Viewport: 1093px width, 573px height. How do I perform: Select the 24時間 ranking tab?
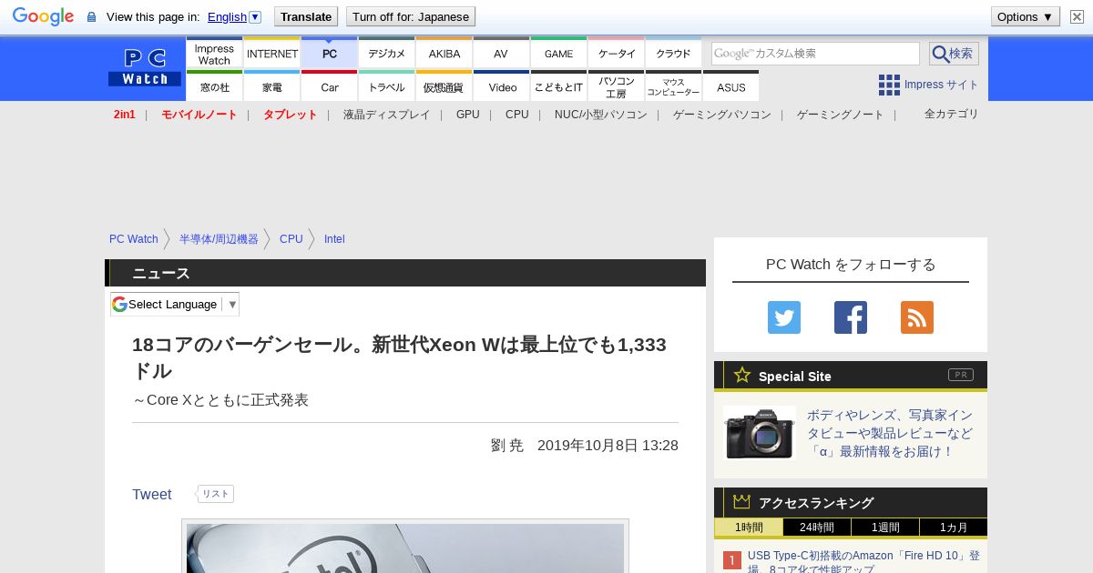pos(817,528)
